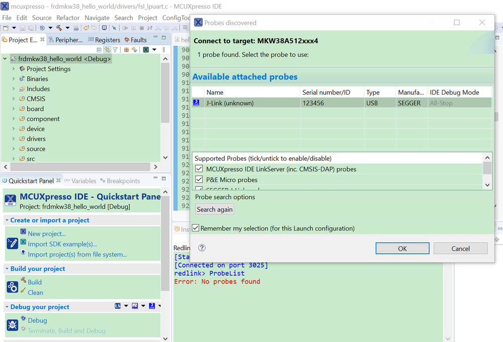The height and width of the screenshot is (342, 503).
Task: Switch to the Peripherals tab
Action: [x=65, y=40]
